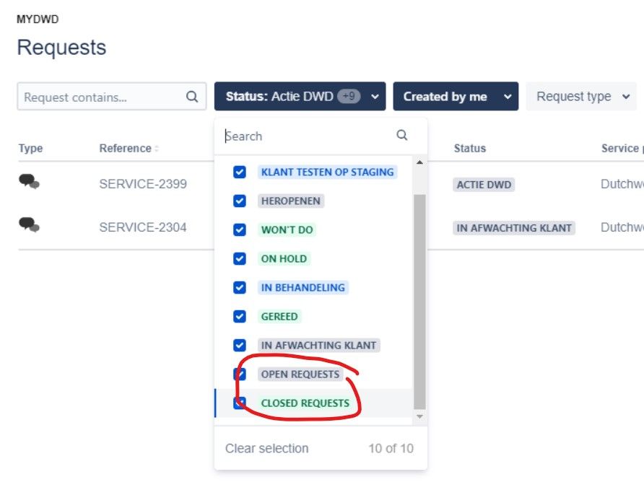Click the Requests page heading
Image resolution: width=644 pixels, height=495 pixels.
[61, 47]
